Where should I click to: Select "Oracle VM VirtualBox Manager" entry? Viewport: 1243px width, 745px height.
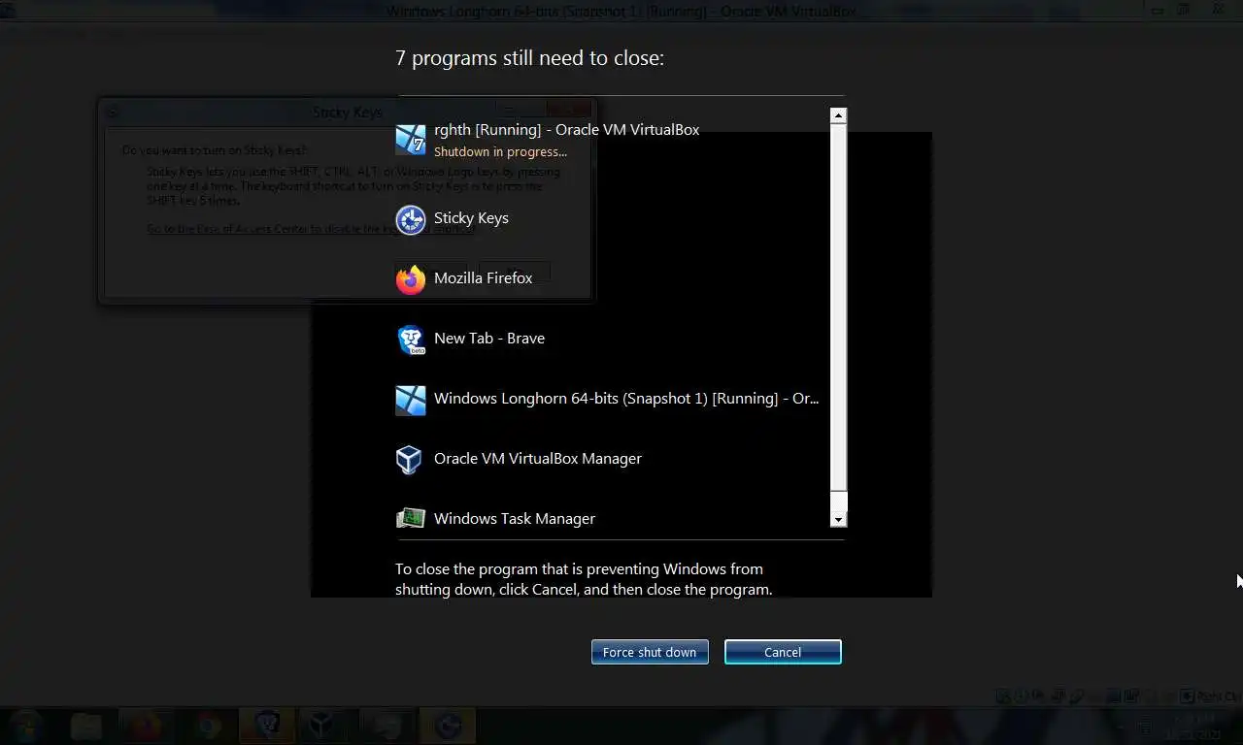[537, 459]
